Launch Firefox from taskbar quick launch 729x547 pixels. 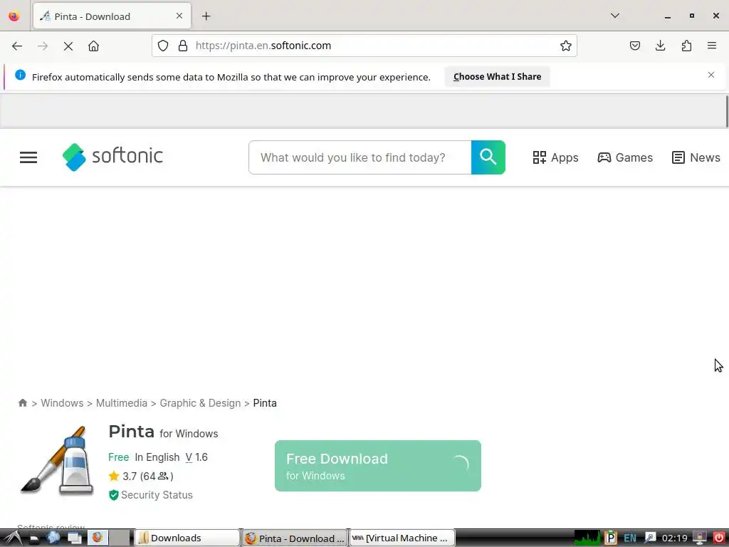click(x=97, y=538)
